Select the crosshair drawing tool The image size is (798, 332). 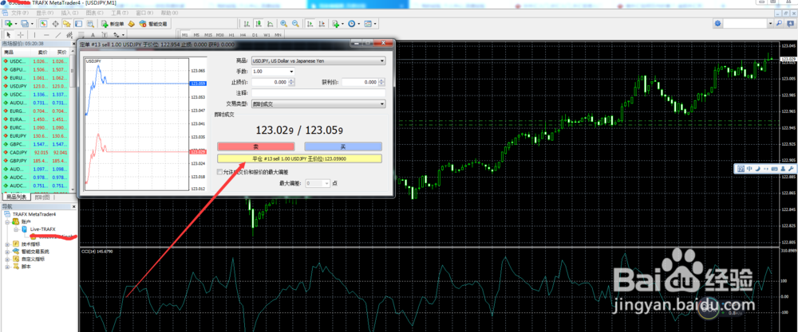coord(21,35)
